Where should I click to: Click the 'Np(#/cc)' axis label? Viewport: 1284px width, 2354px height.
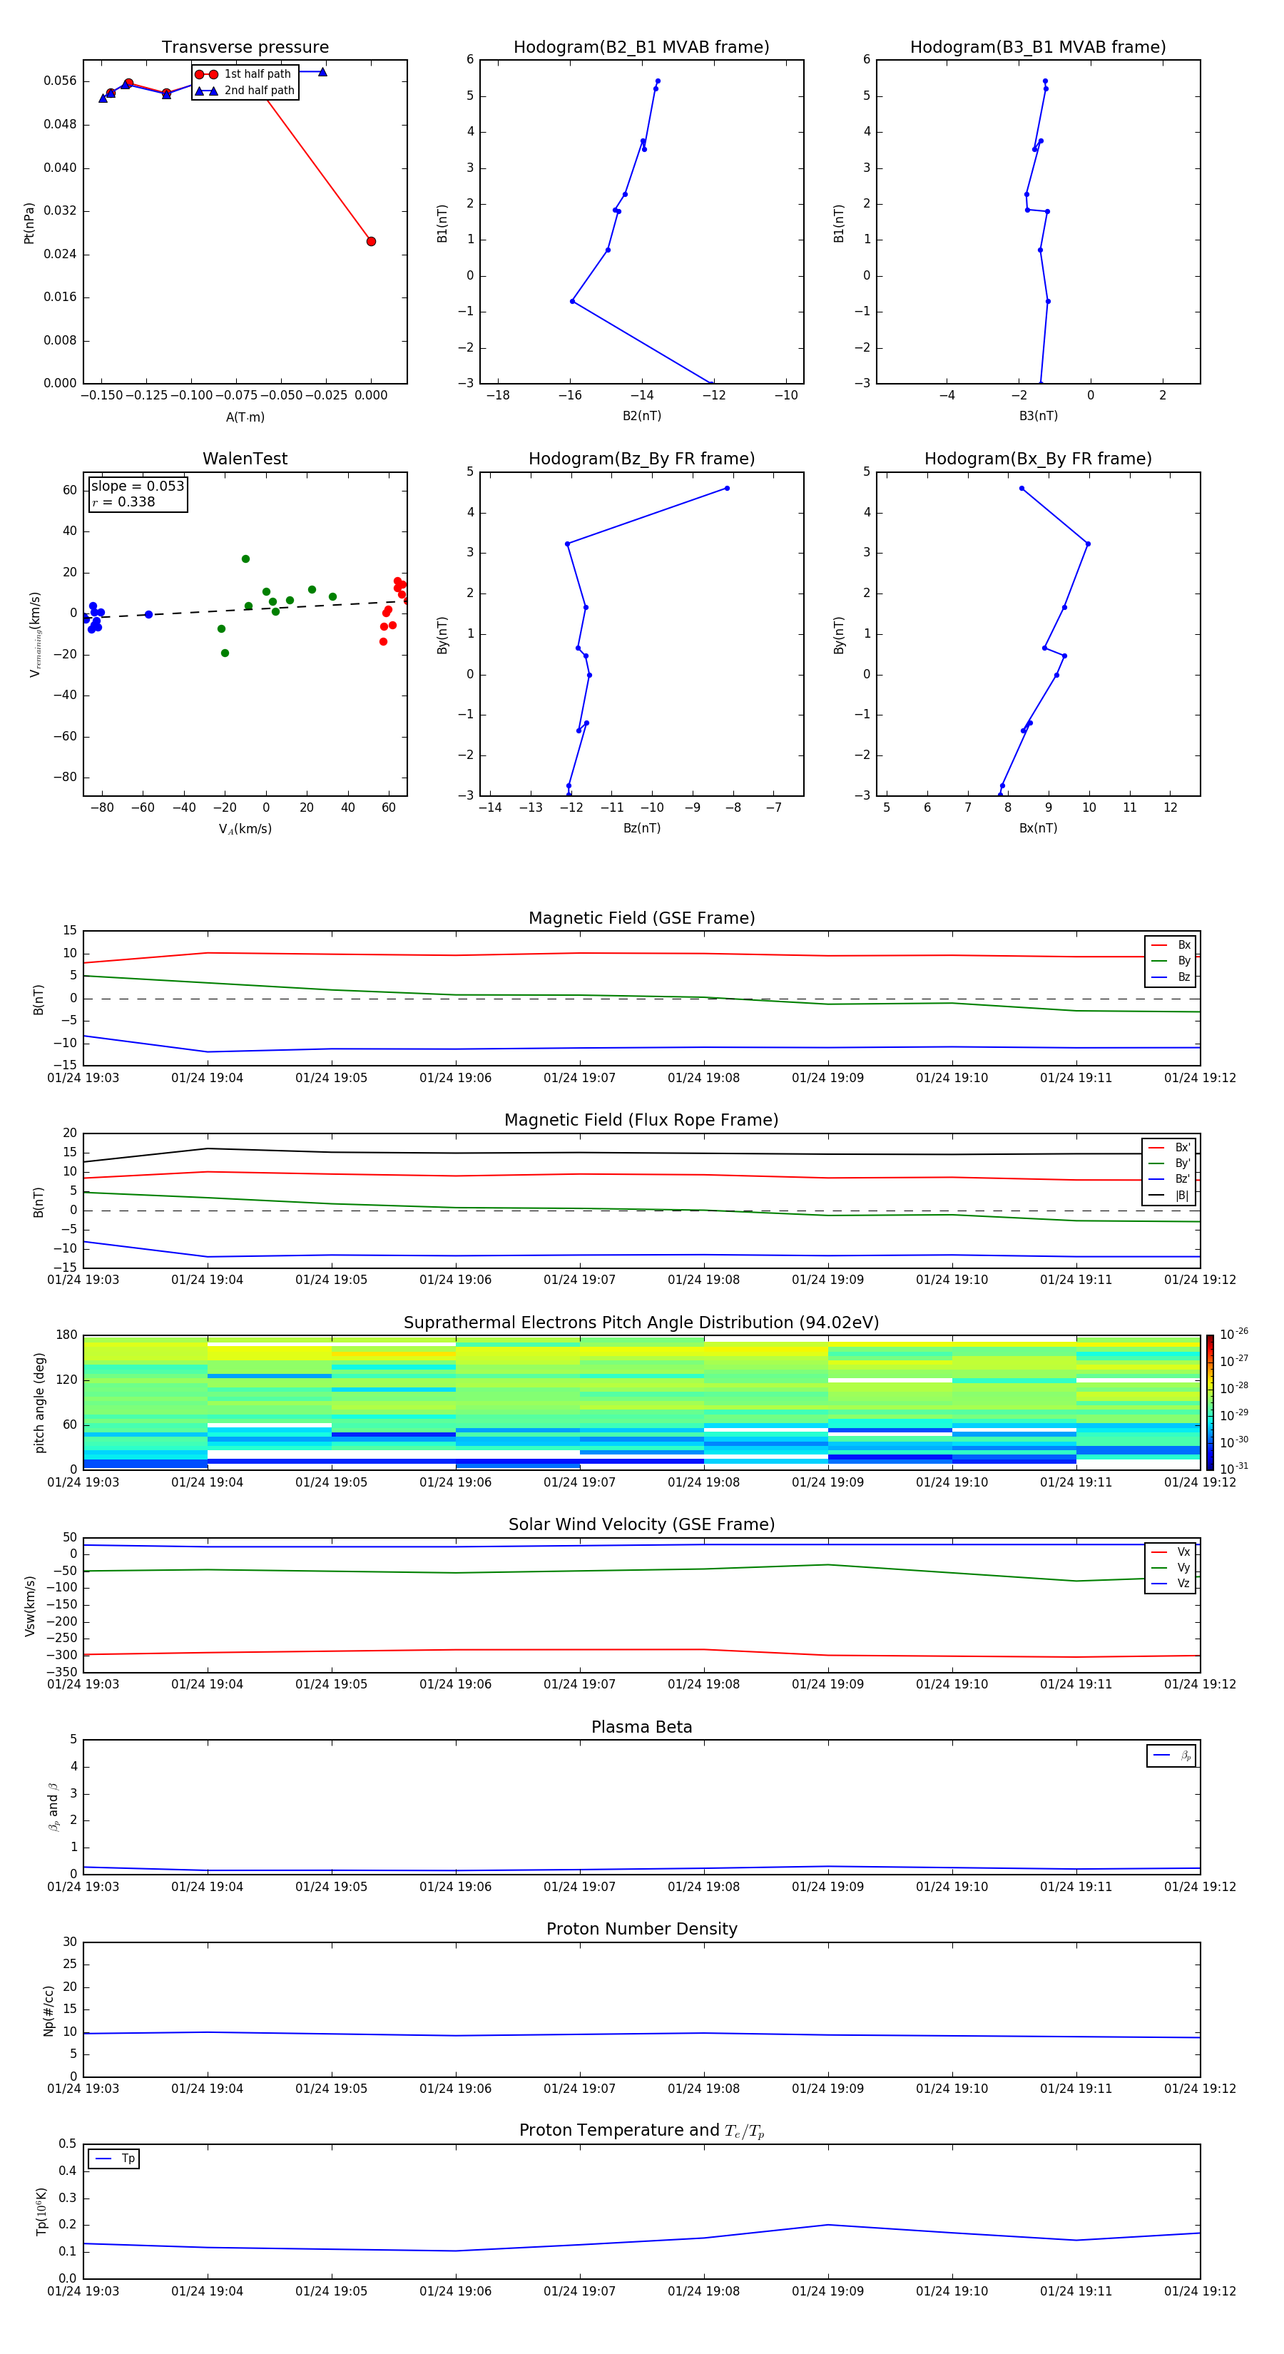pyautogui.click(x=49, y=2009)
